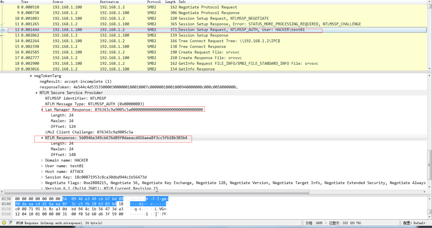This screenshot has width=432, height=228.
Task: Click horizontal scrollbar left arrow in details pane
Action: (x=2, y=192)
